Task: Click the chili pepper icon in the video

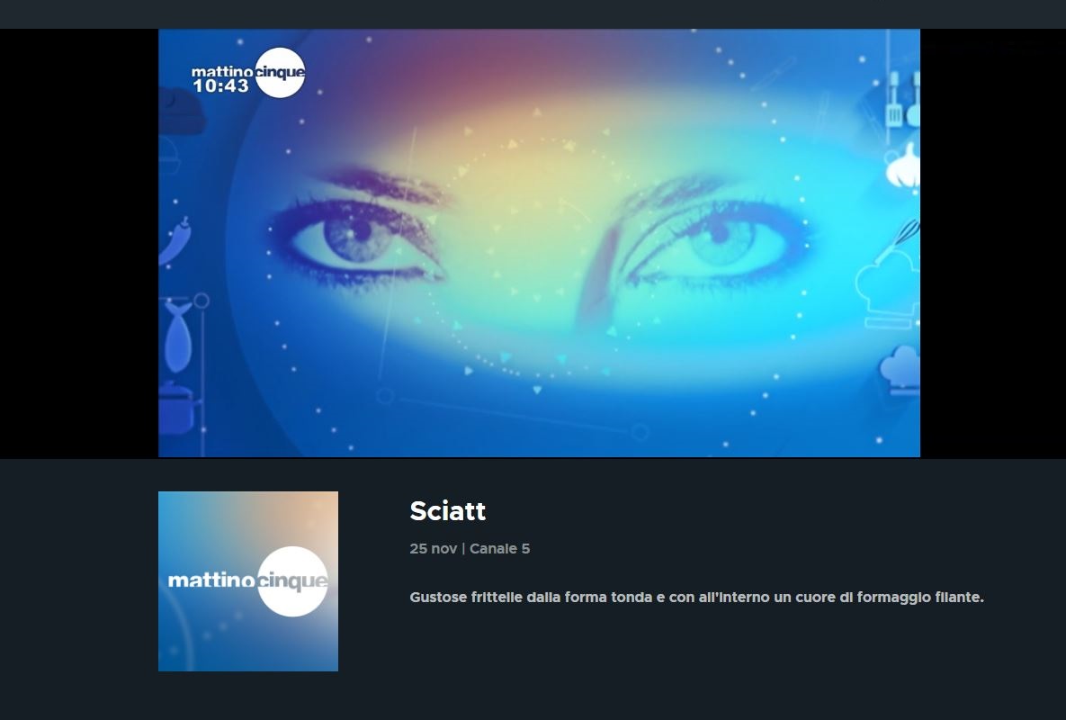Action: (175, 241)
